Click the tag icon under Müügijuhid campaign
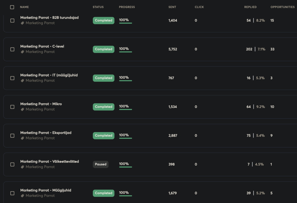Screen dimensions: 297x203 (22, 196)
